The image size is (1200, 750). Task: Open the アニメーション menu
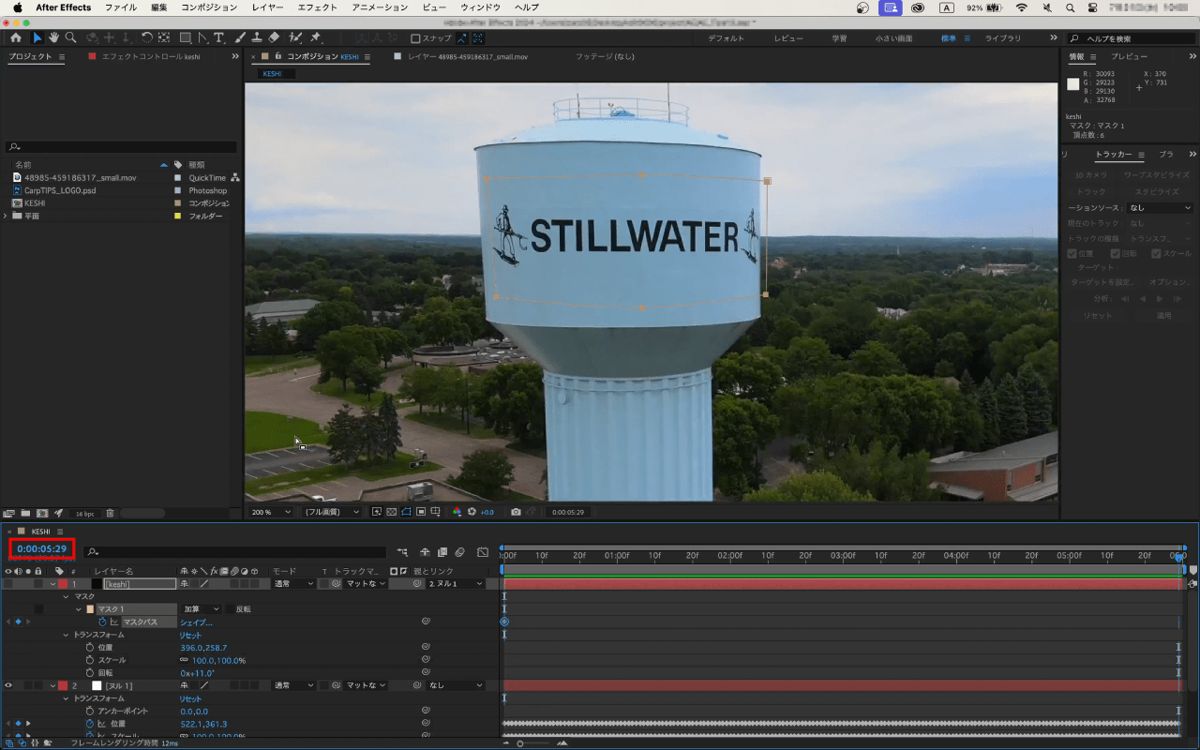380,7
